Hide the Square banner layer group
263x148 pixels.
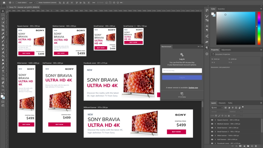click(212, 120)
